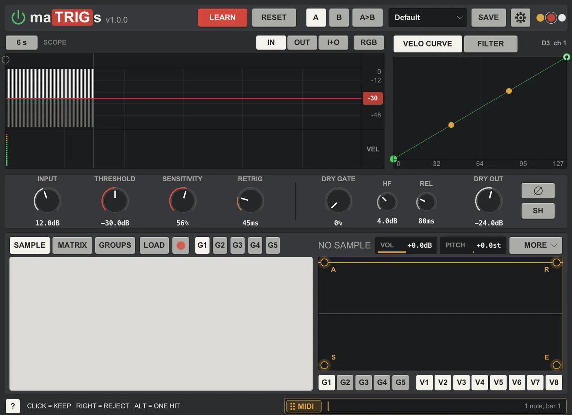
Task: Open the MATRIX tab
Action: pyautogui.click(x=72, y=245)
